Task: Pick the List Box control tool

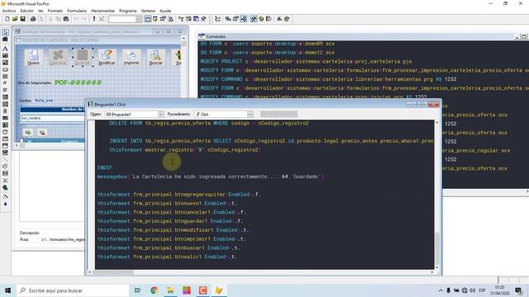Action: [6, 104]
